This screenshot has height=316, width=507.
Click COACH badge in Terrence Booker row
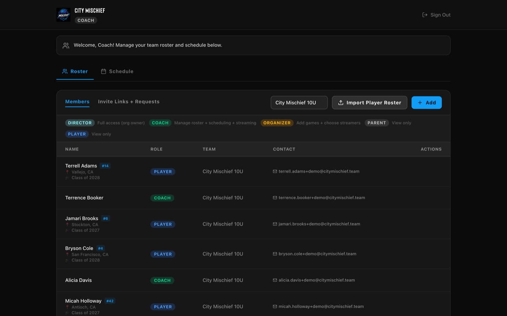(x=162, y=198)
